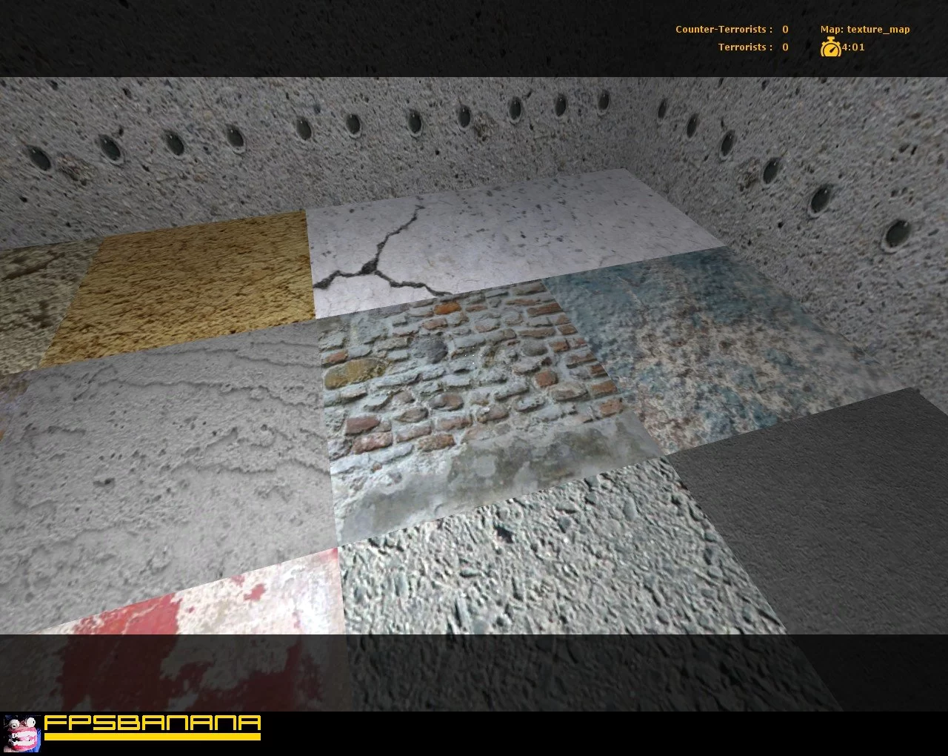Viewport: 948px width, 756px height.
Task: Click the lowest oval hole on right wall
Action: coord(898,234)
